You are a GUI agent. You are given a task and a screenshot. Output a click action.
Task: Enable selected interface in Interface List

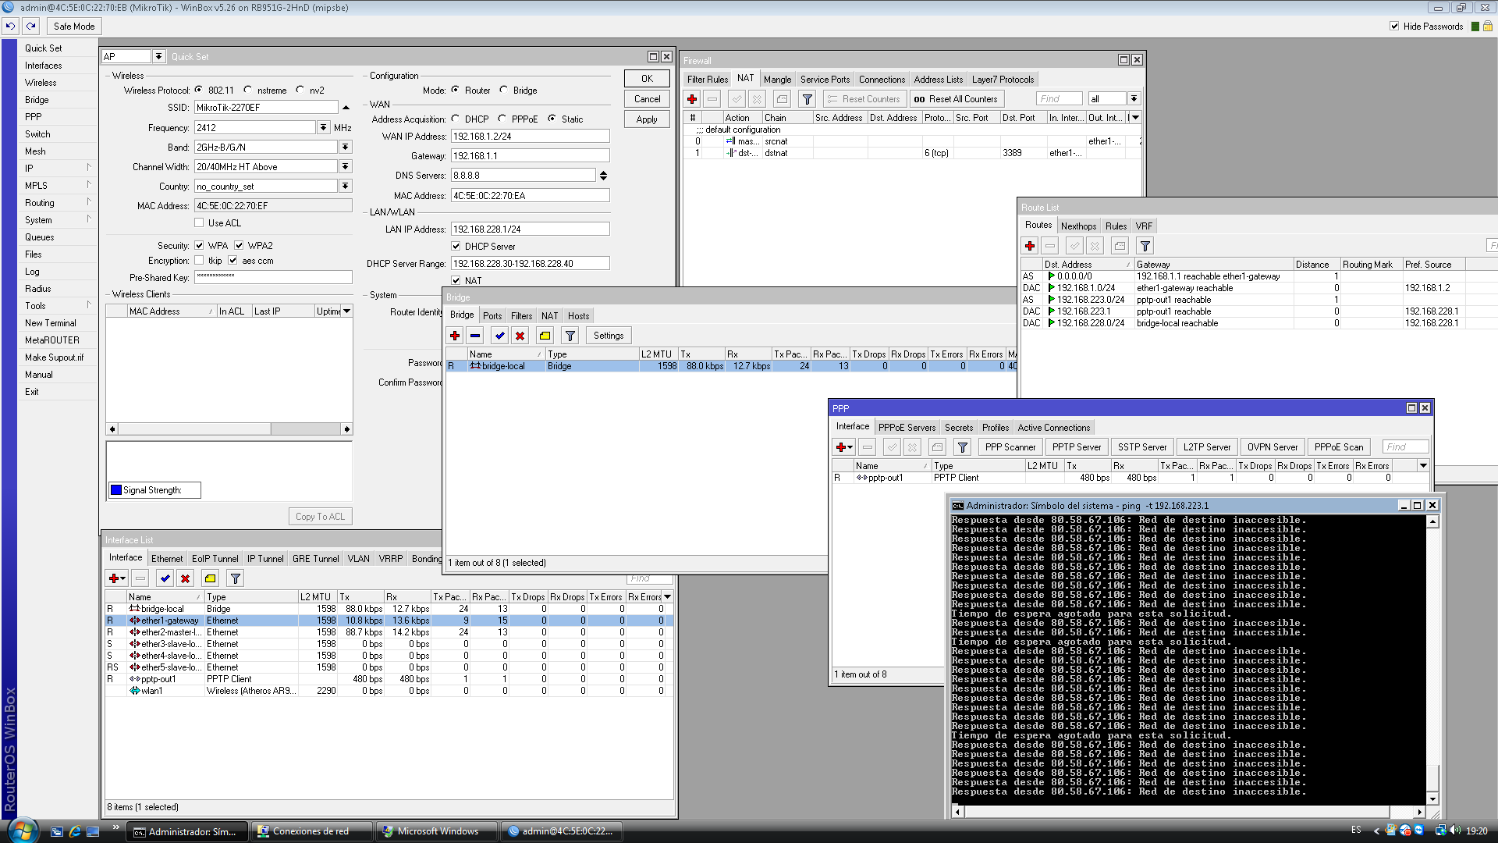point(165,578)
